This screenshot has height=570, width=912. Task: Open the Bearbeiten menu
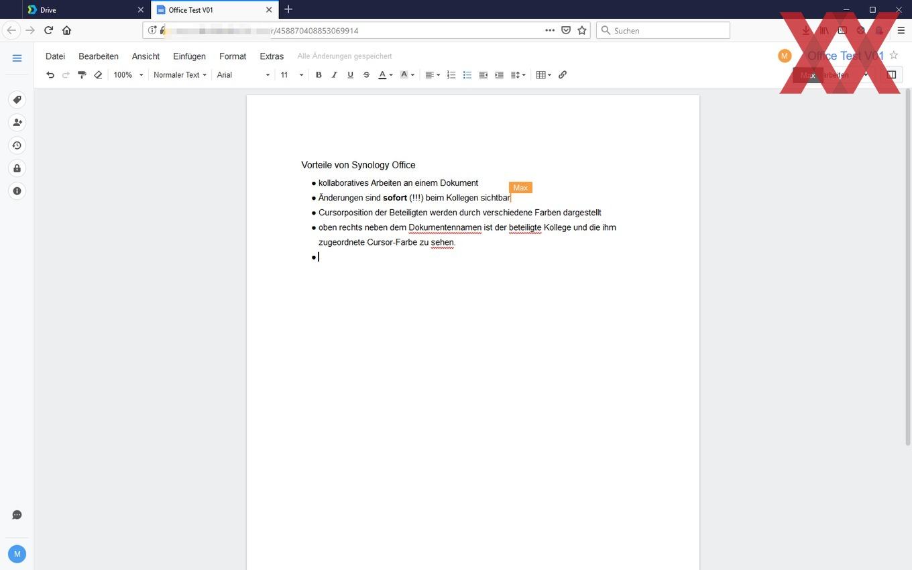[99, 56]
